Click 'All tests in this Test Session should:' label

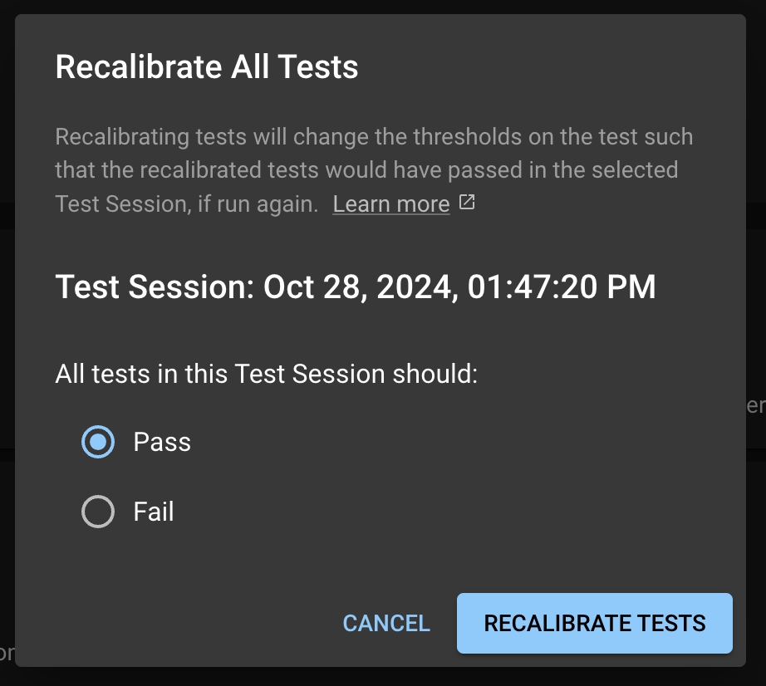(267, 374)
